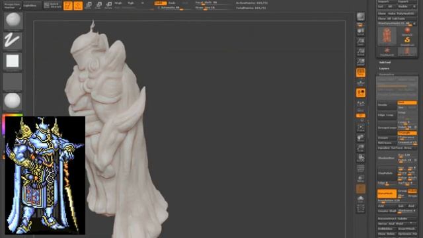Enable the Zsub mode button
423x238 pixels.
tap(172, 3)
